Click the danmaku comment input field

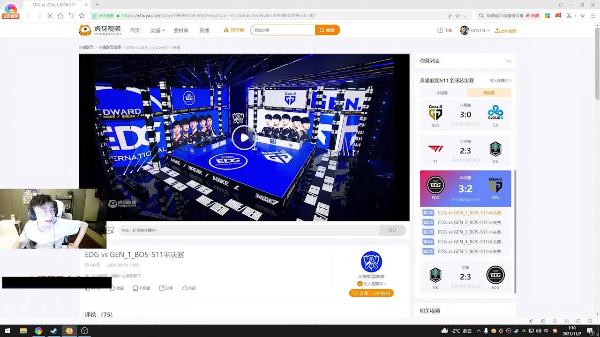(x=248, y=230)
